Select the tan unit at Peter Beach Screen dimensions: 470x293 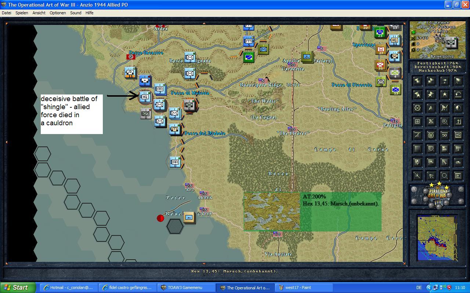[x=189, y=218]
